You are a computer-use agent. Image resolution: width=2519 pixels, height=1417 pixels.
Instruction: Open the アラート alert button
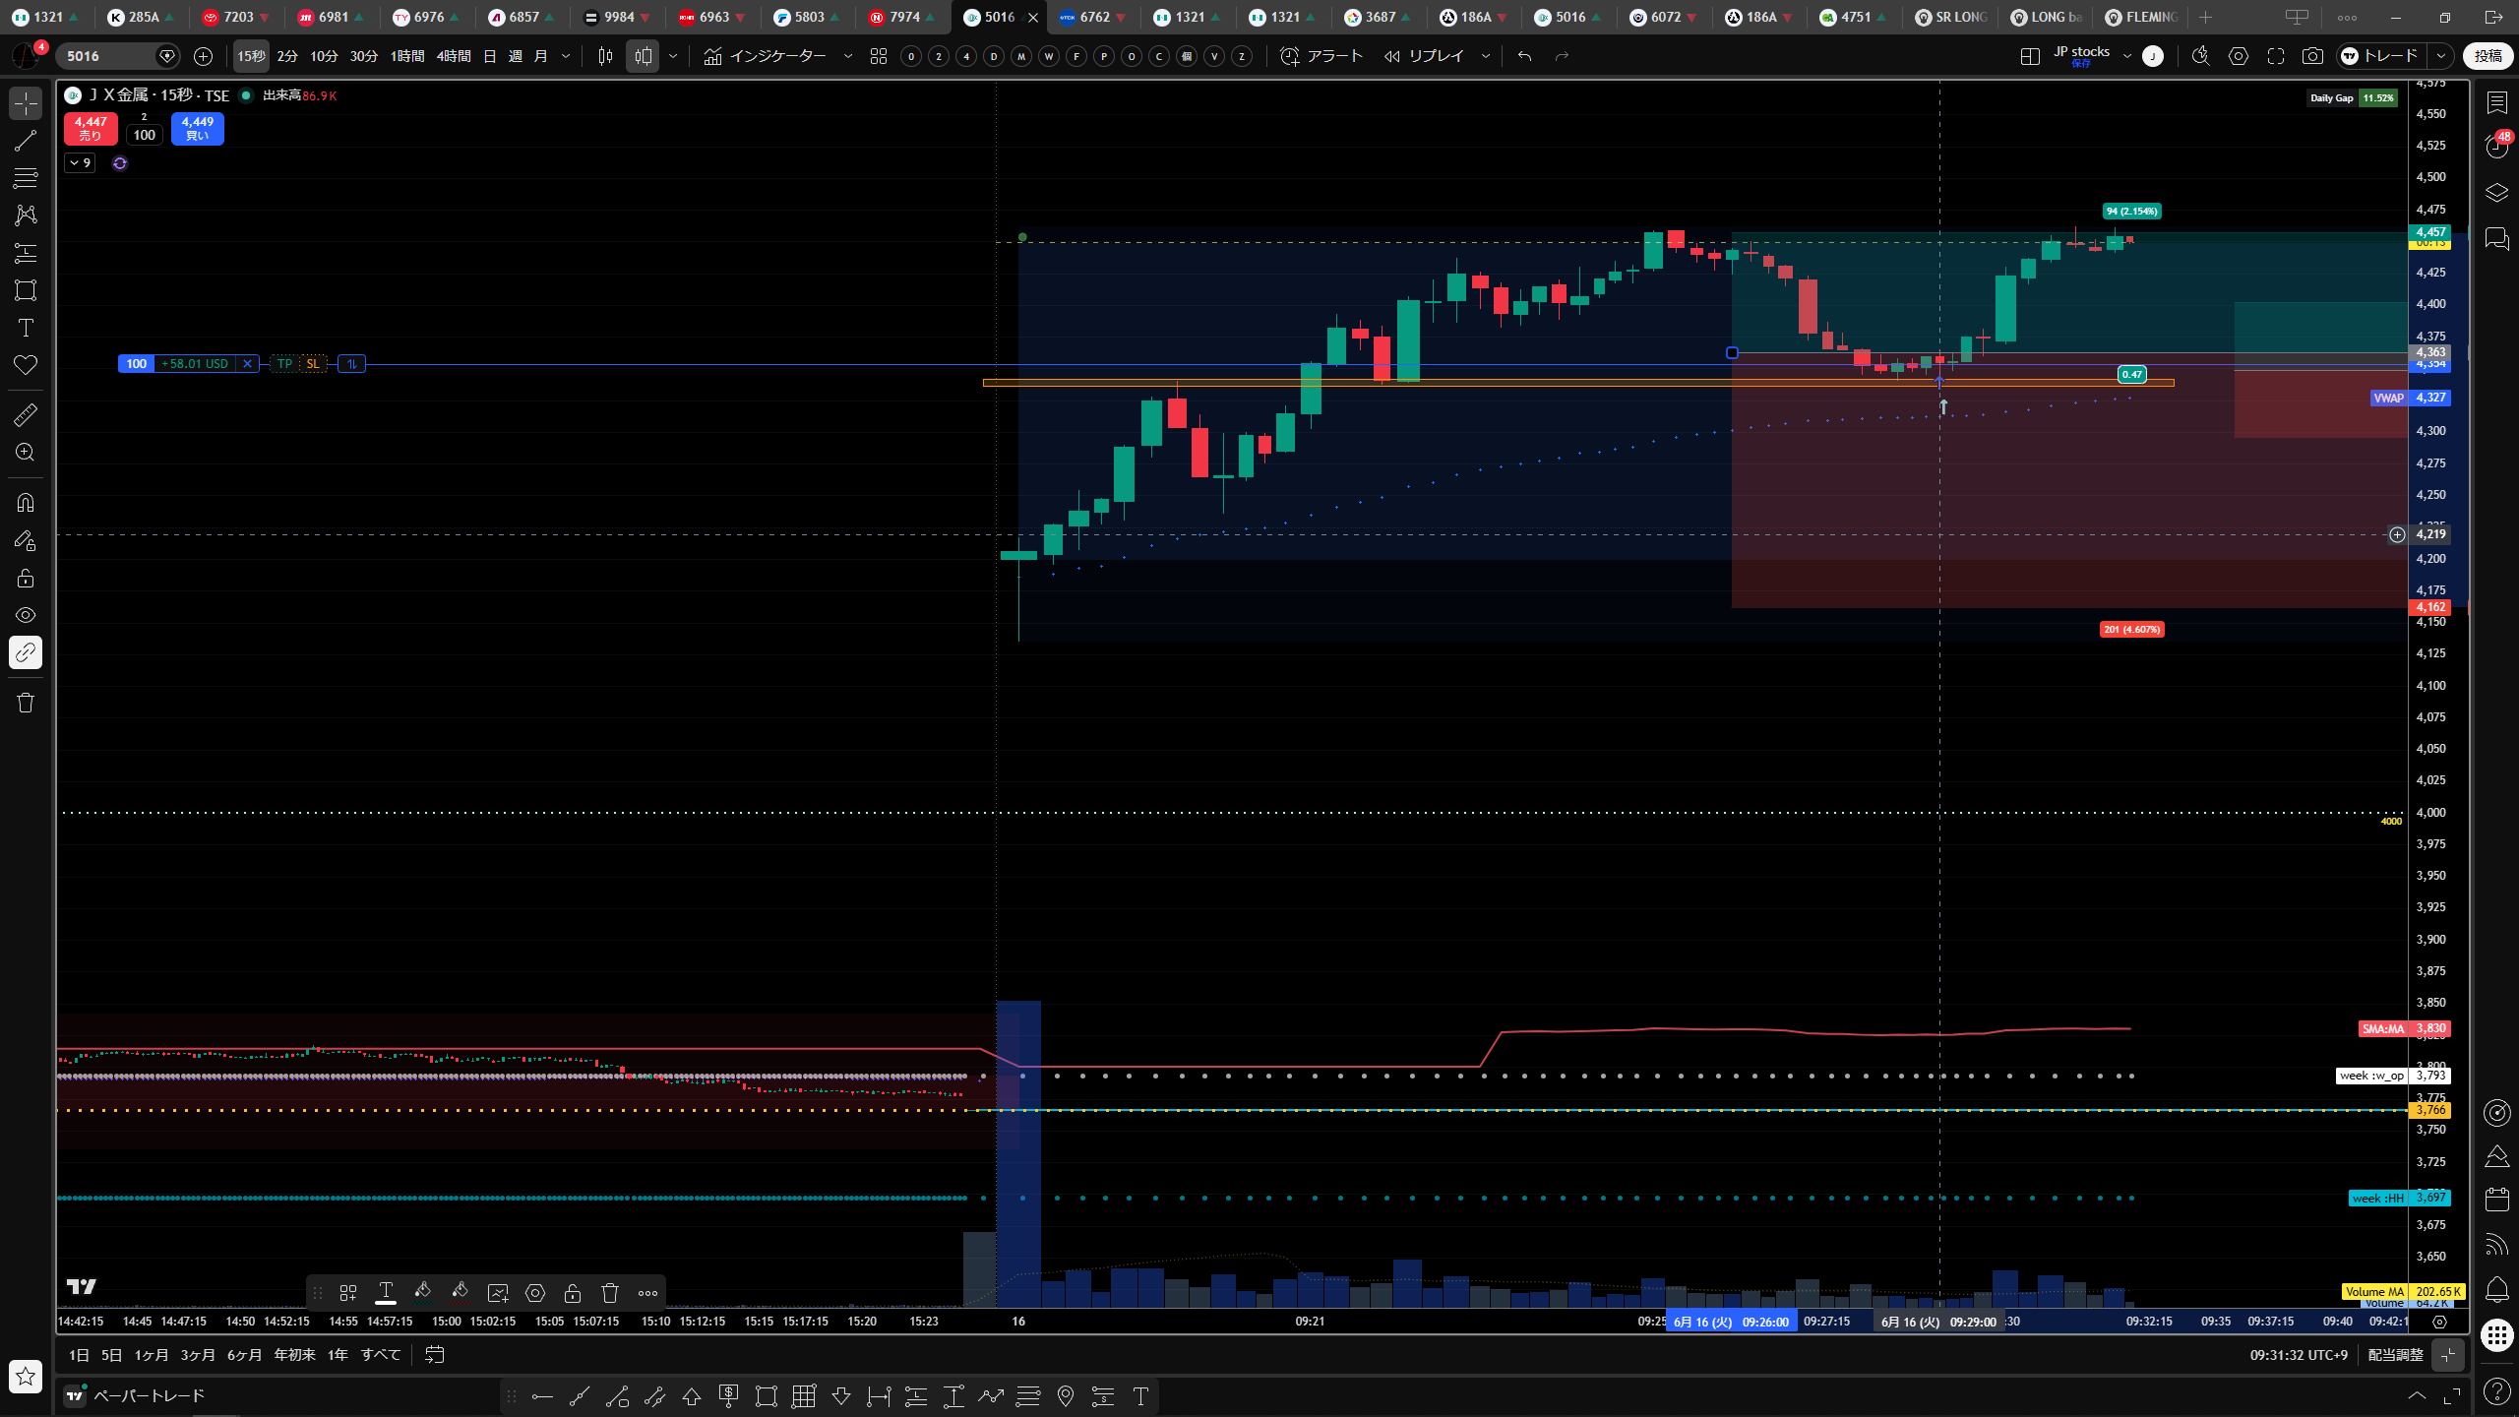click(x=1321, y=57)
